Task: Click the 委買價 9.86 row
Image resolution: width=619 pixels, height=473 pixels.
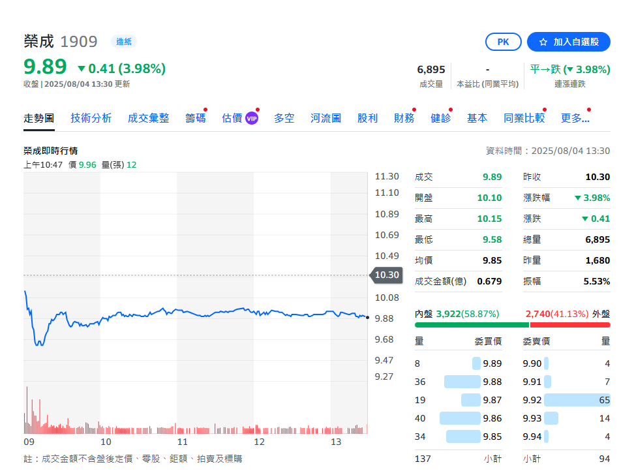Action: click(x=459, y=418)
